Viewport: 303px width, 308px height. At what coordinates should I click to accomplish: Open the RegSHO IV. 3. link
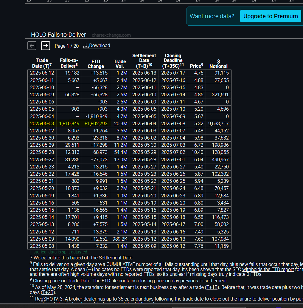click(49, 299)
